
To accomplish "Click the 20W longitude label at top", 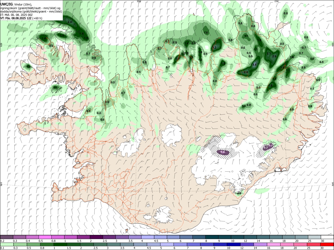I will pos(139,1).
